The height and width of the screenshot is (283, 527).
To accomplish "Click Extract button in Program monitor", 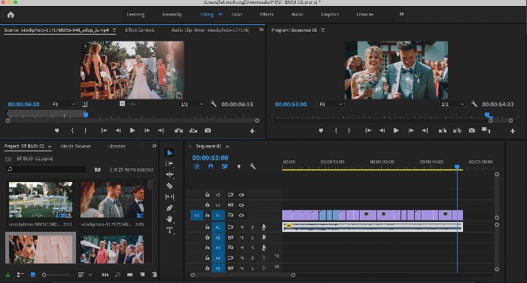I will click(x=457, y=130).
